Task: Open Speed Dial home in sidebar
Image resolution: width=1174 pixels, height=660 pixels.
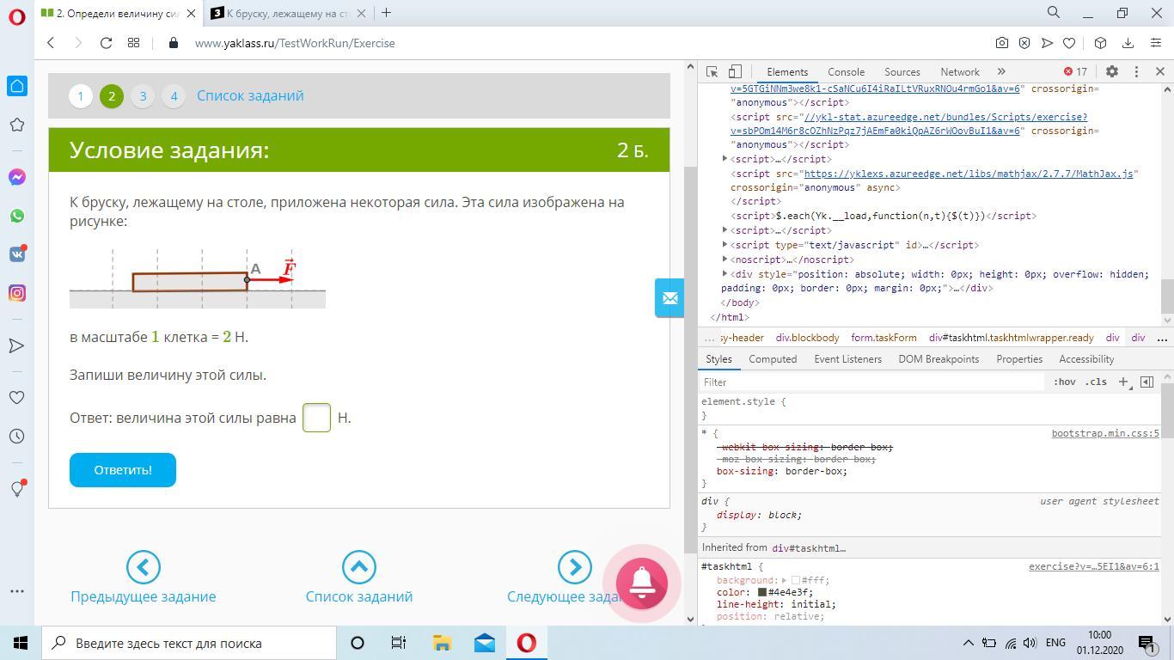Action: pyautogui.click(x=17, y=86)
